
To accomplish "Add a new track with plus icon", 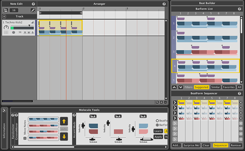I will click(4, 17).
